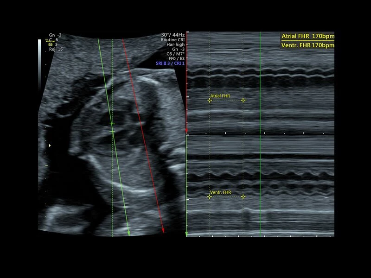Click the upper tick on green M-line
Image resolution: width=371 pixels, height=278 pixels.
[x=112, y=125]
